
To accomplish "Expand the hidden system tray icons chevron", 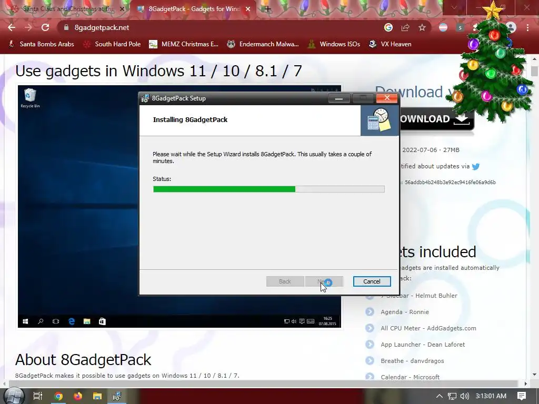I will [x=440, y=396].
